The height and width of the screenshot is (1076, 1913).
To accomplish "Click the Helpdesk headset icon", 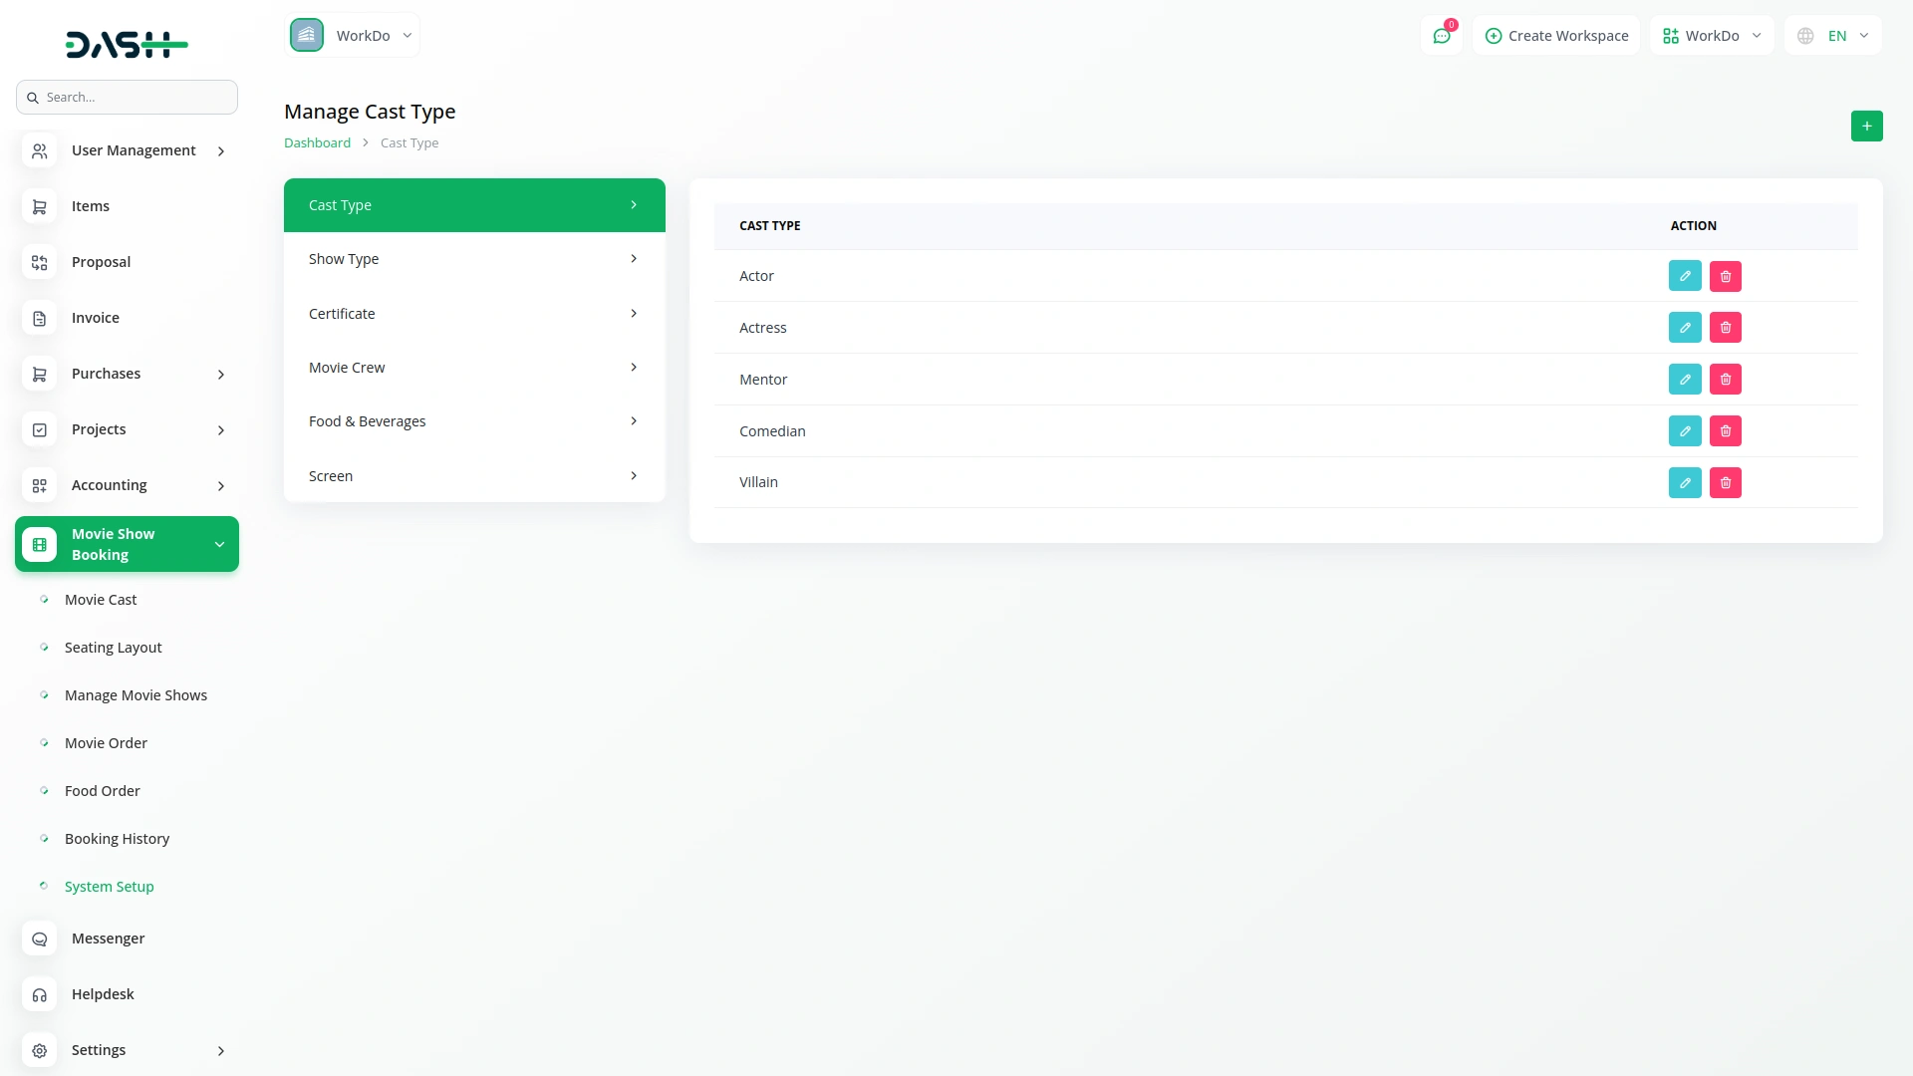I will click(x=40, y=994).
